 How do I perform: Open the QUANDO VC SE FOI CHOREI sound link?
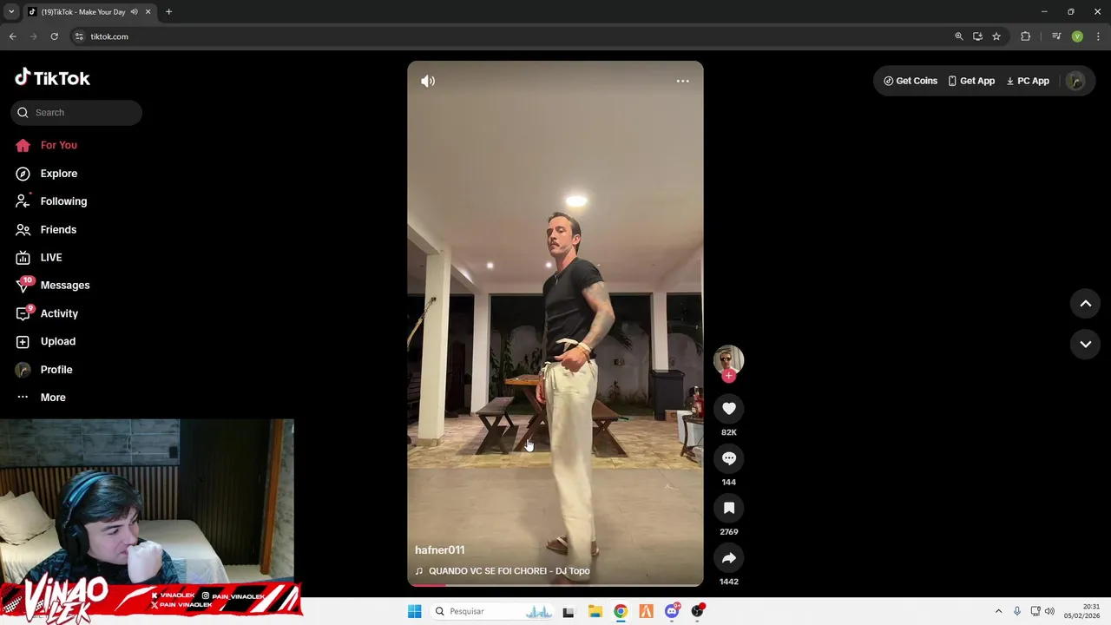tap(509, 570)
